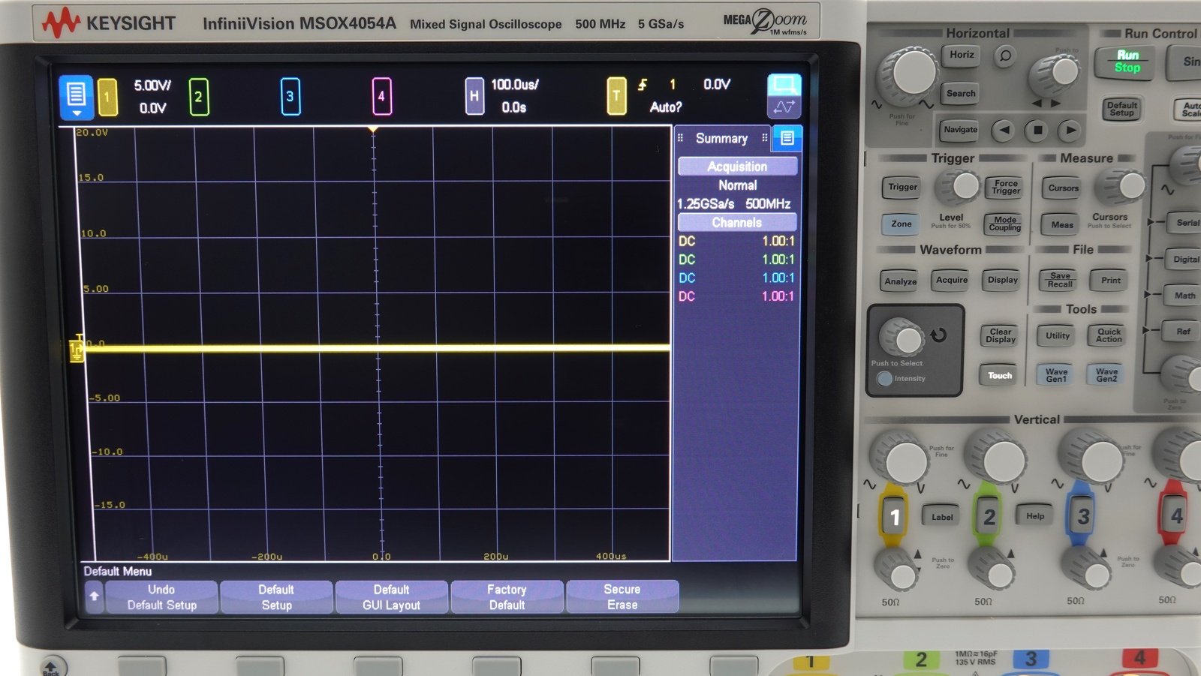Image resolution: width=1201 pixels, height=676 pixels.
Task: Hit the Horiz hardware button
Action: click(x=962, y=55)
